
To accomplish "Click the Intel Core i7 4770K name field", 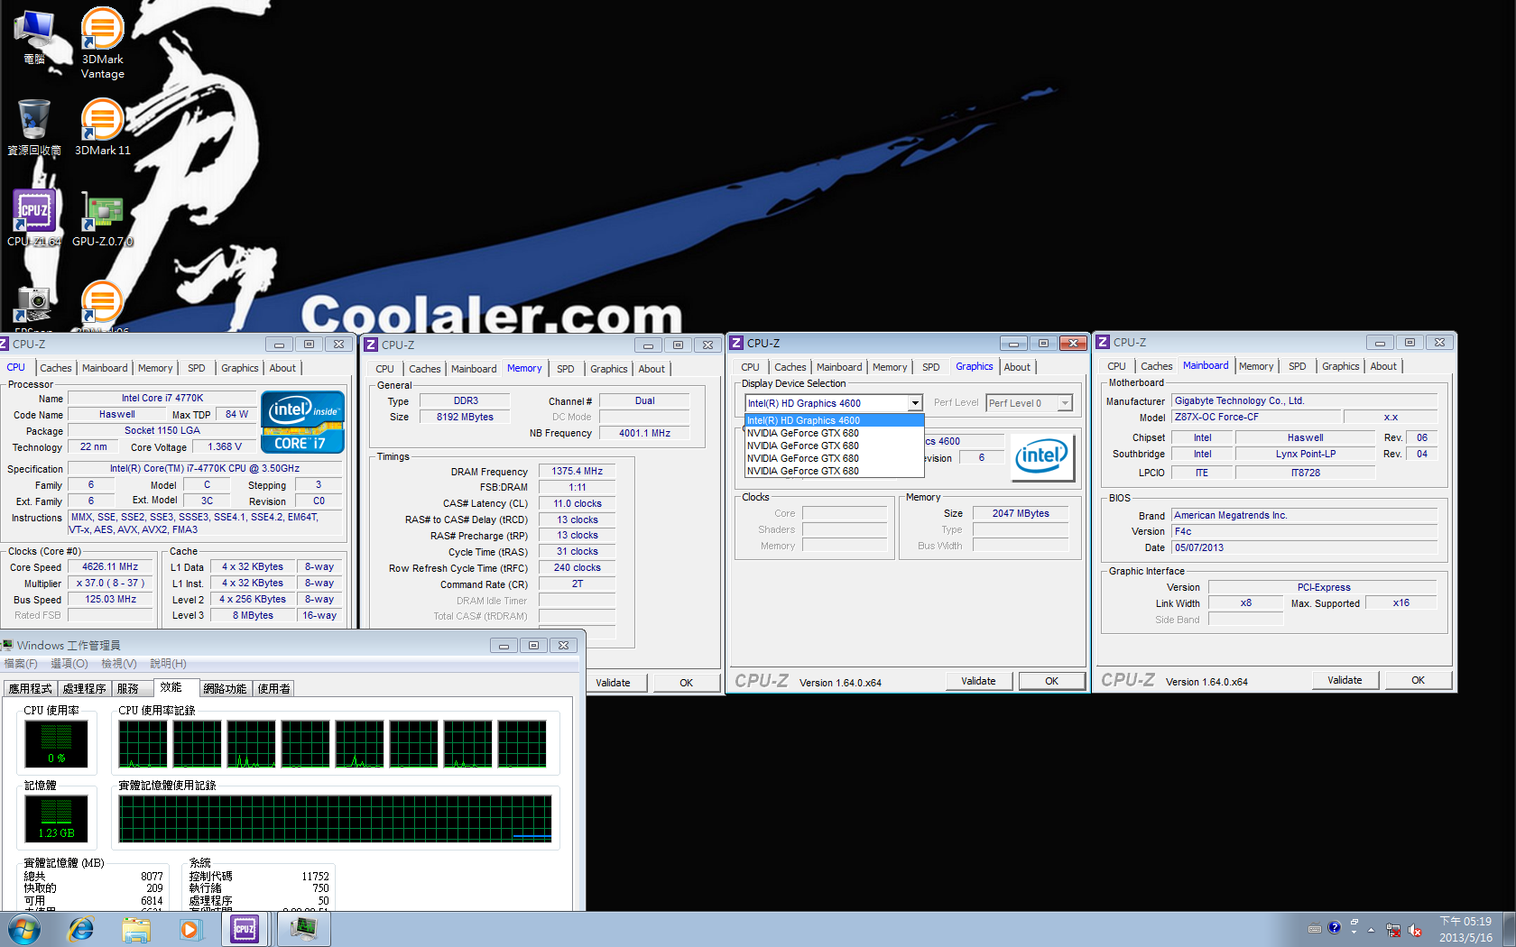I will (162, 398).
